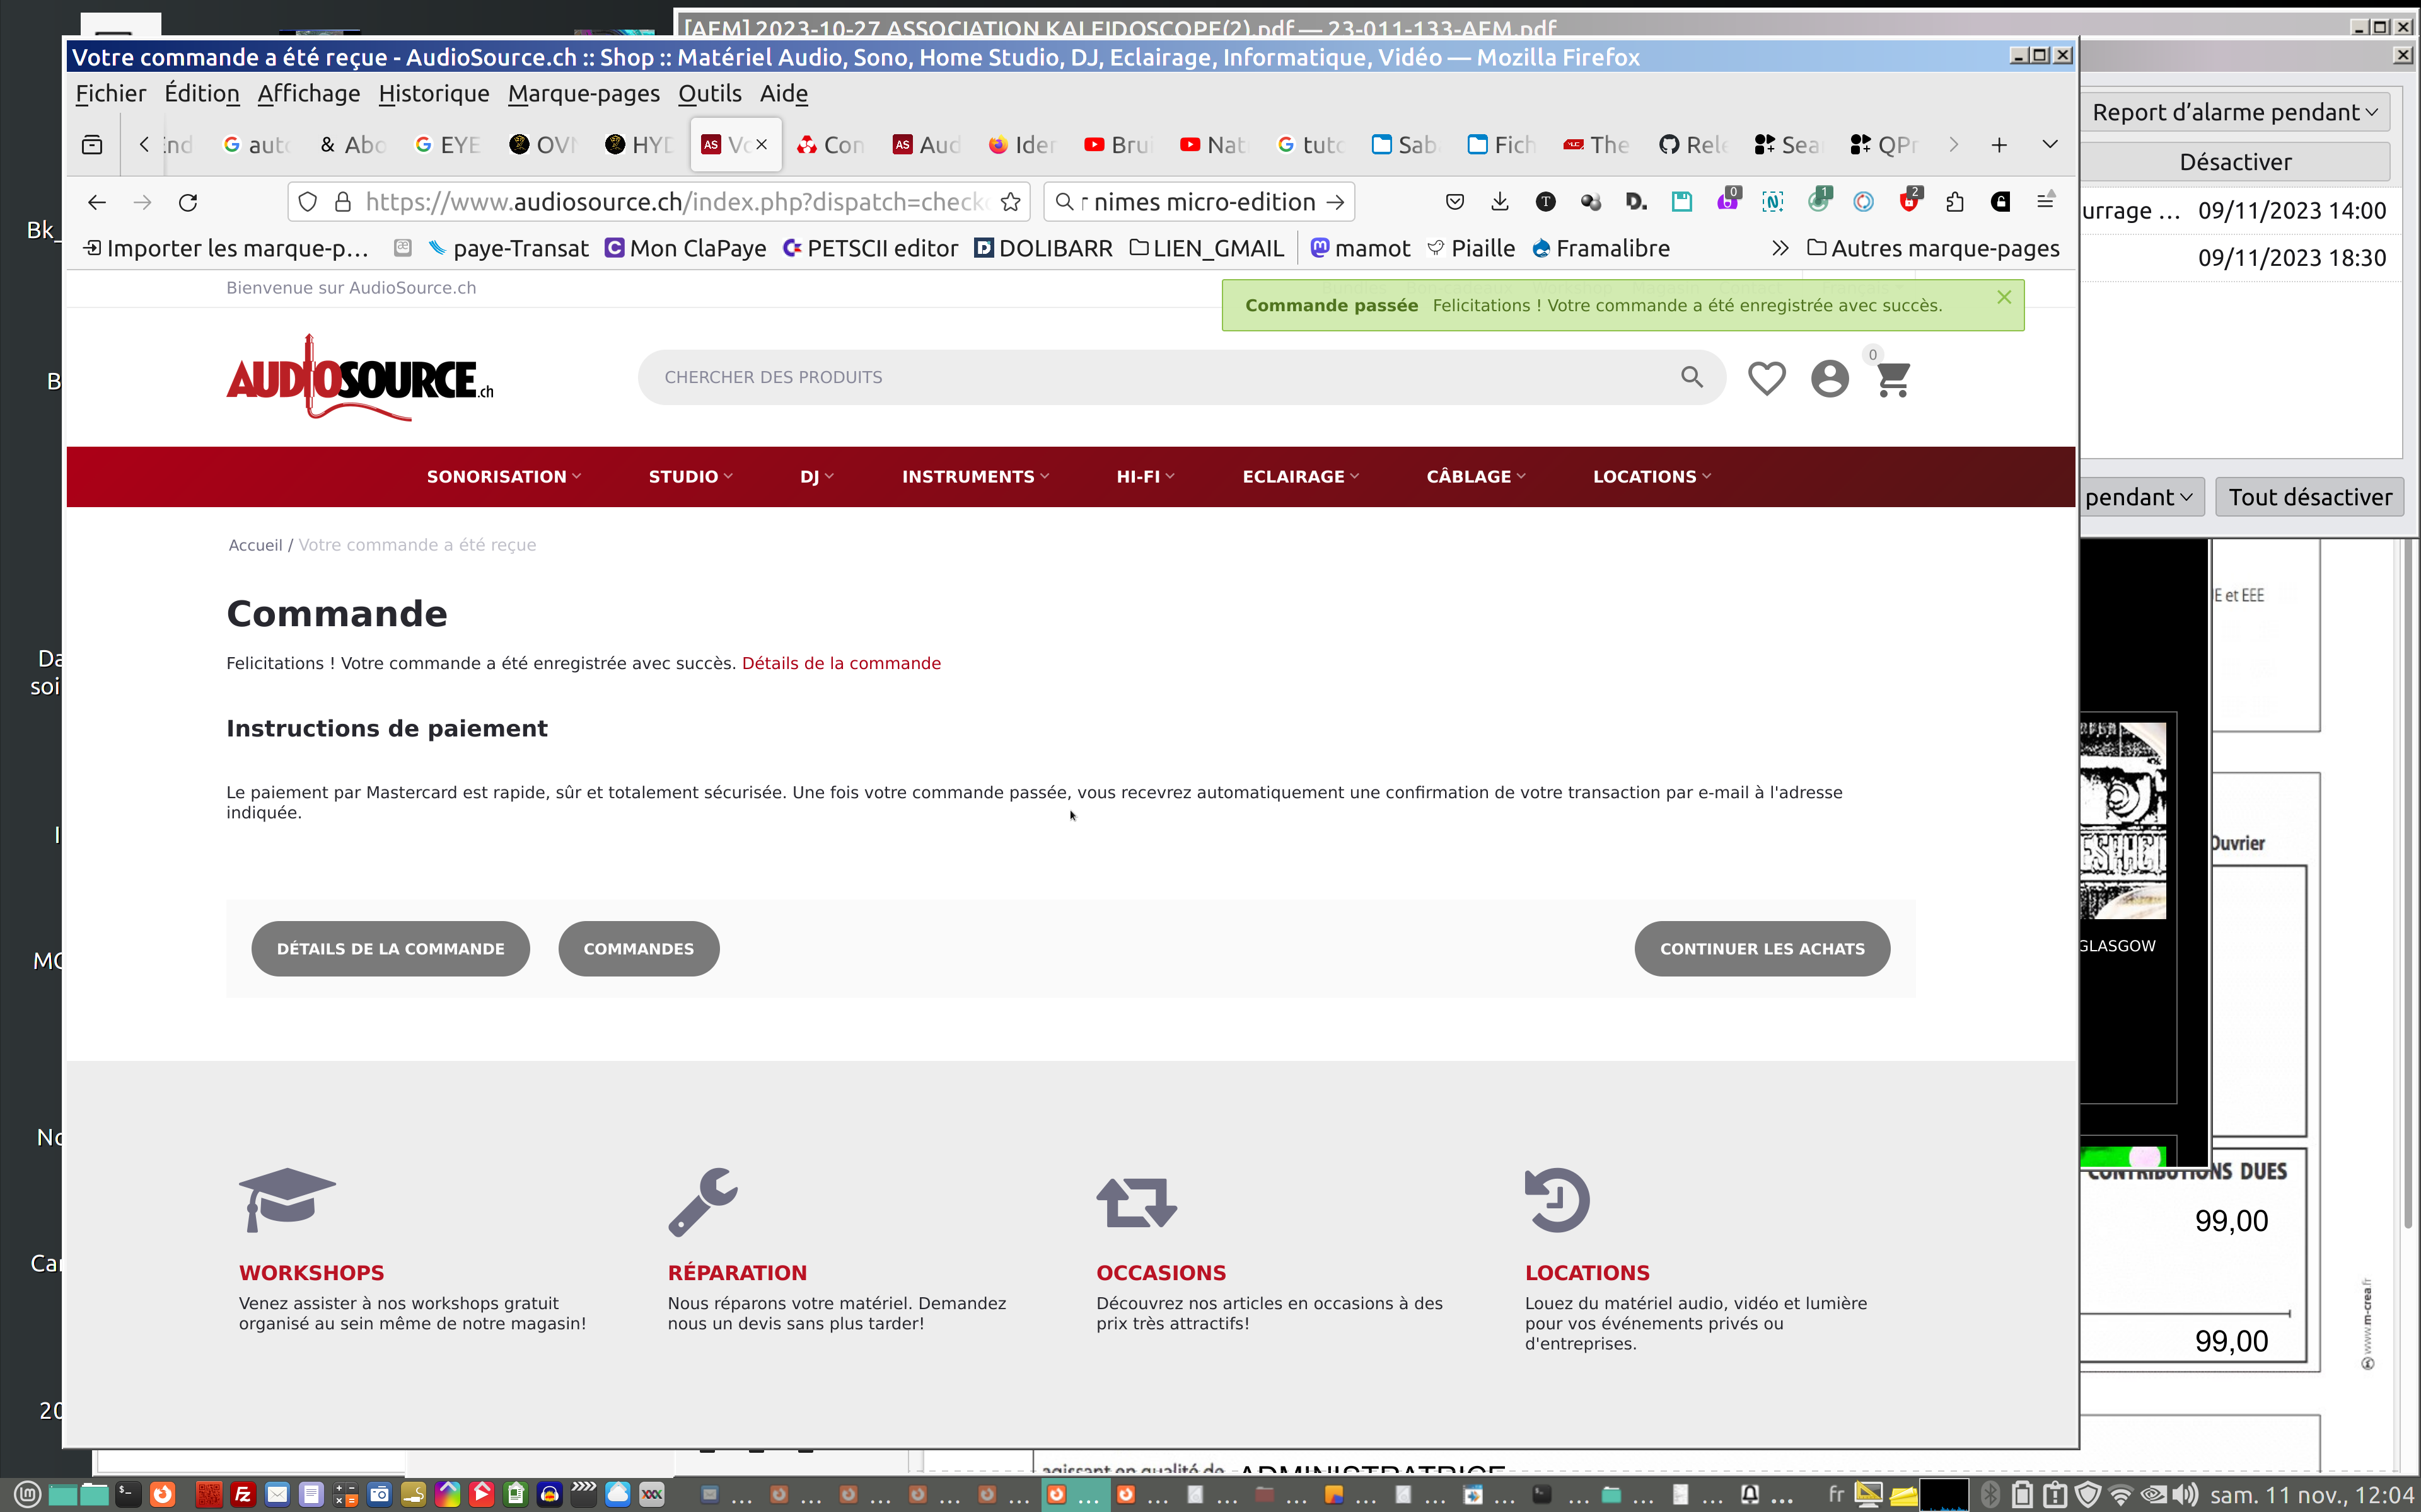Open Firefox downloads arrow icon
2421x1512 pixels.
[1499, 202]
